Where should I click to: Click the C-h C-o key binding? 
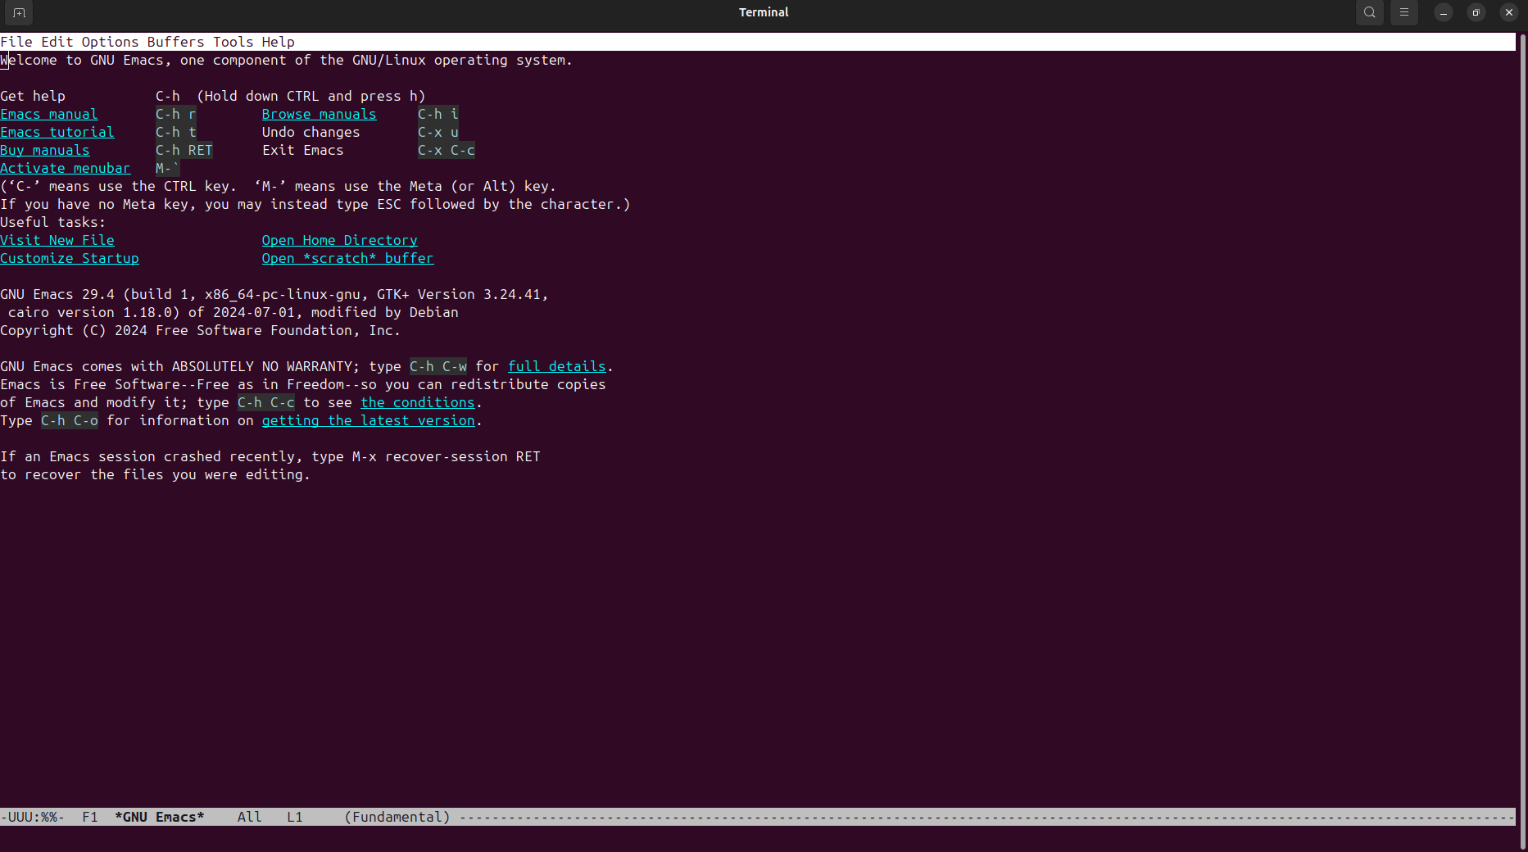[70, 420]
